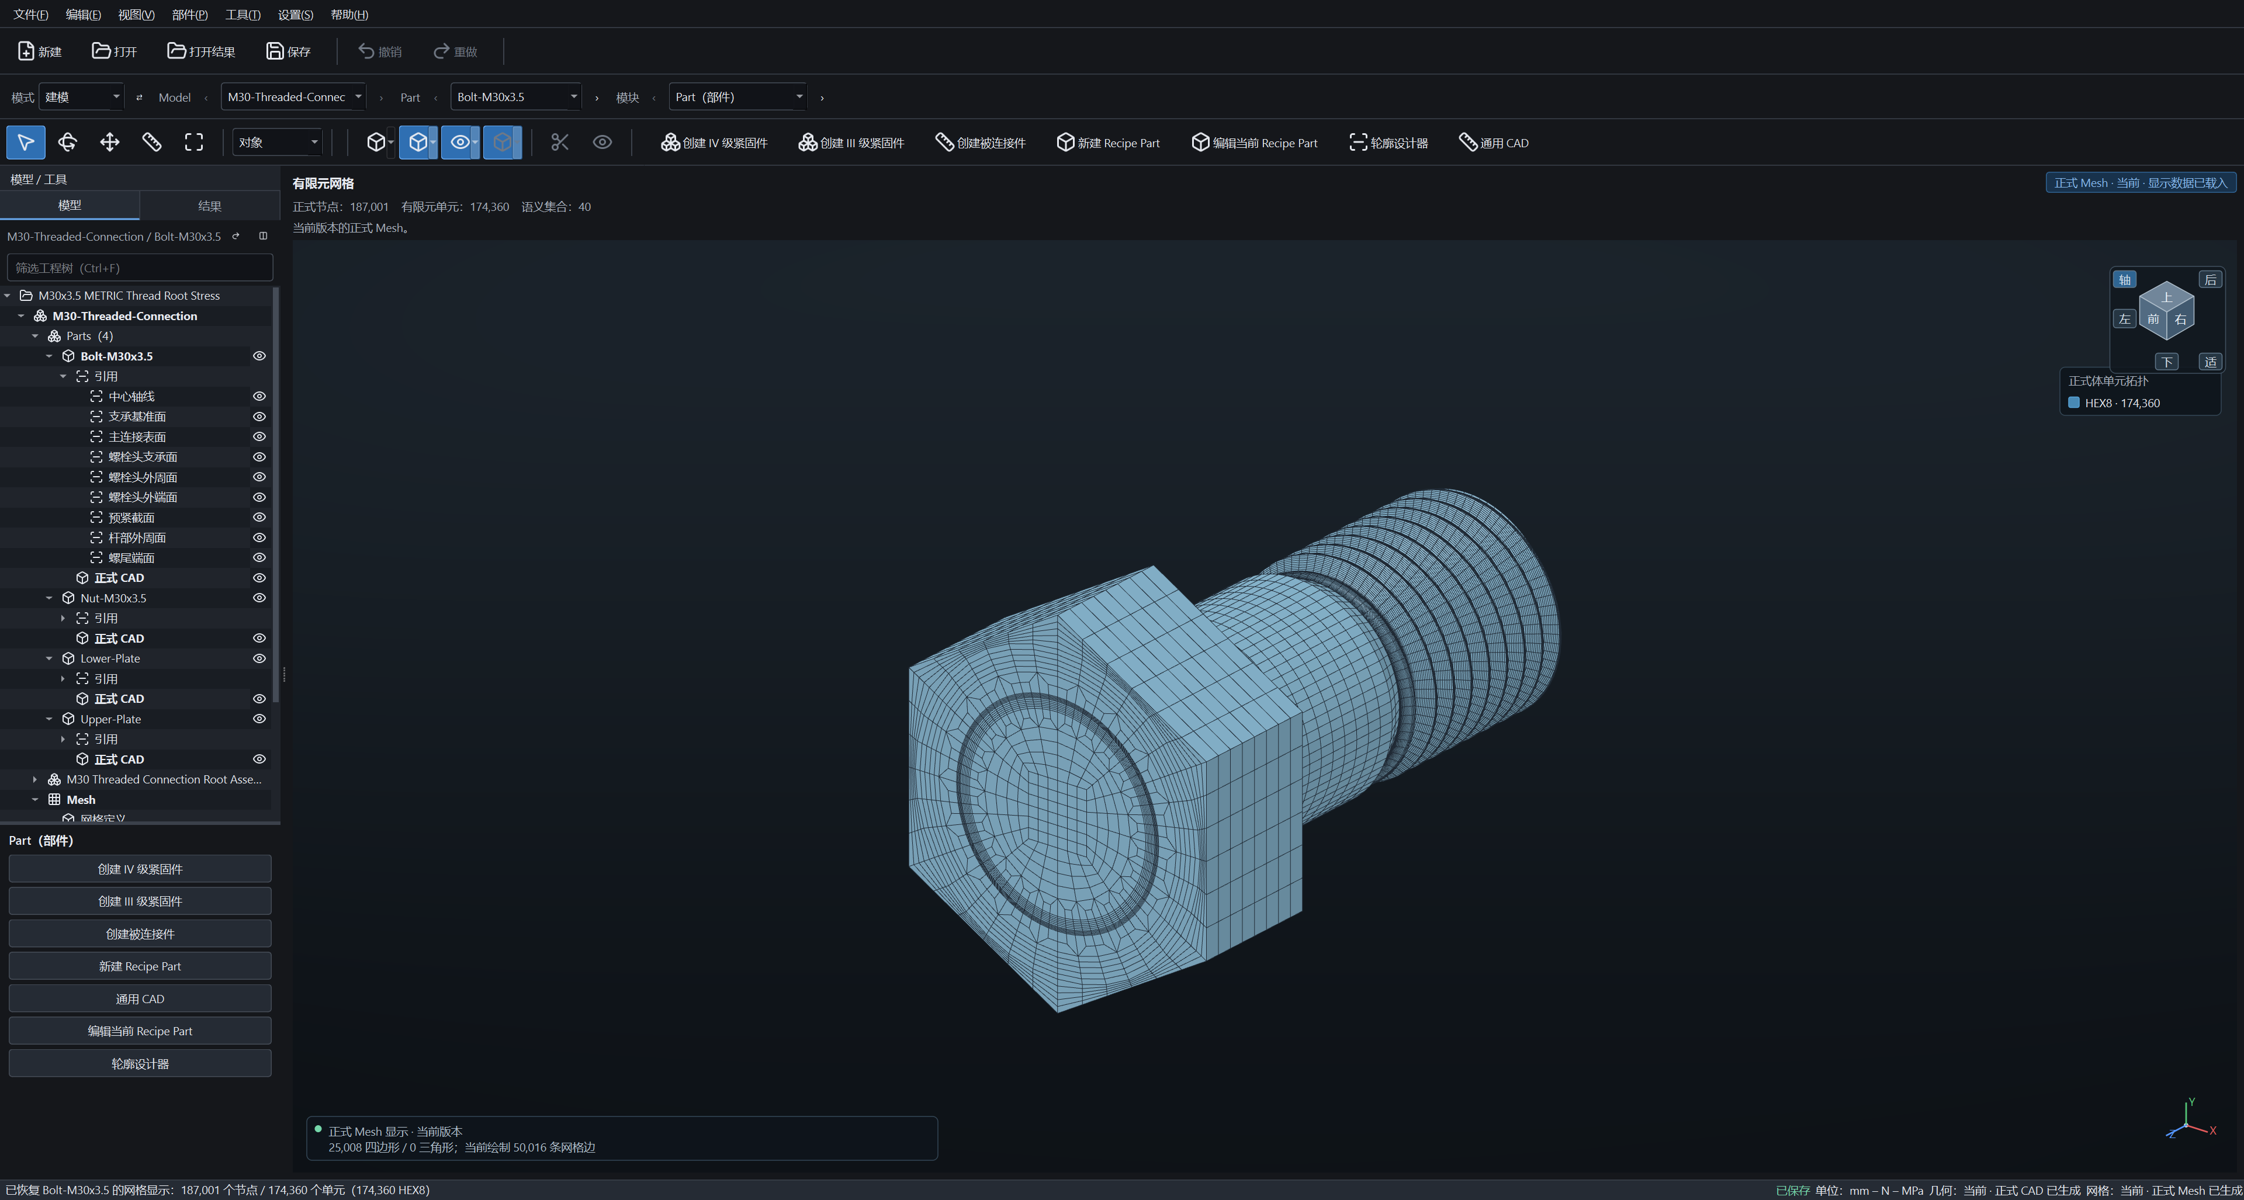Click the 筛选工程树 filter field
Viewport: 2244px width, 1200px height.
140,268
